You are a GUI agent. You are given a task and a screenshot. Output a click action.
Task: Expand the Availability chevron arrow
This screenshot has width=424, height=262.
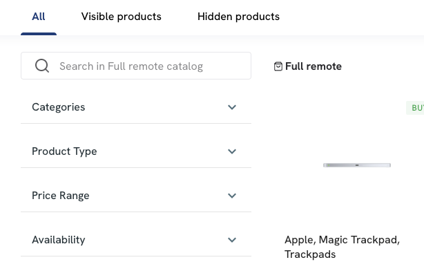232,240
